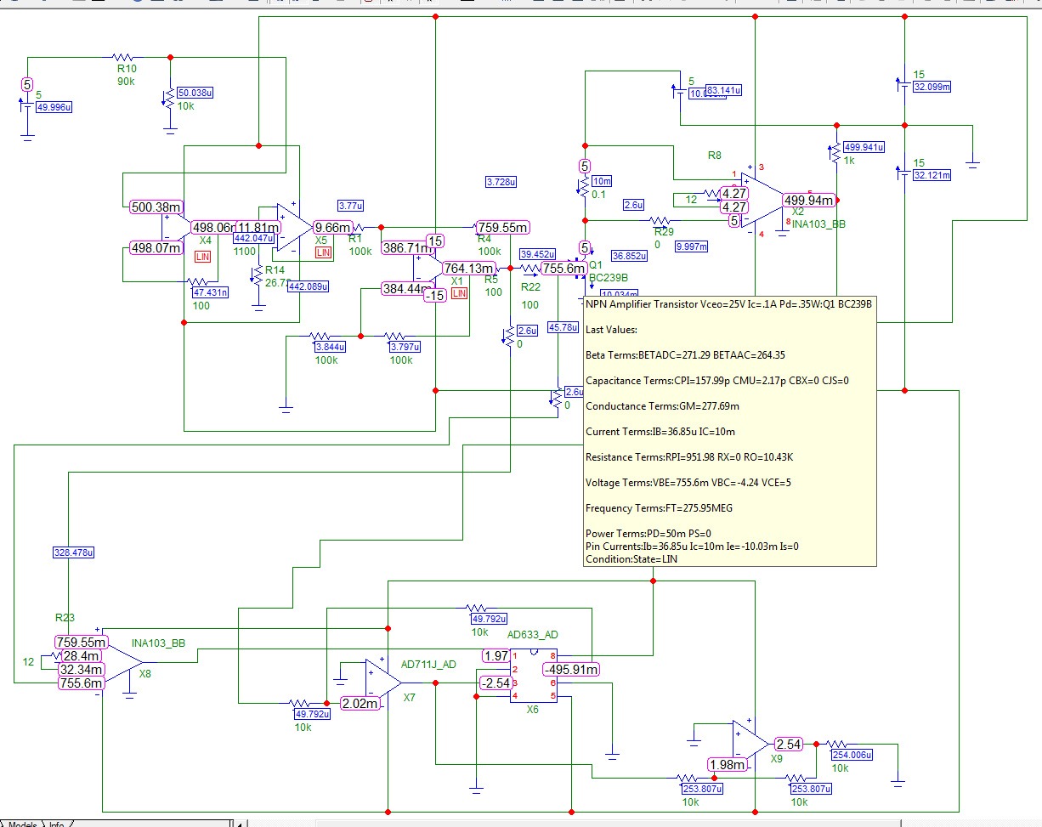The image size is (1042, 827).
Task: Select the X9 op-amp symbol
Action: [751, 744]
